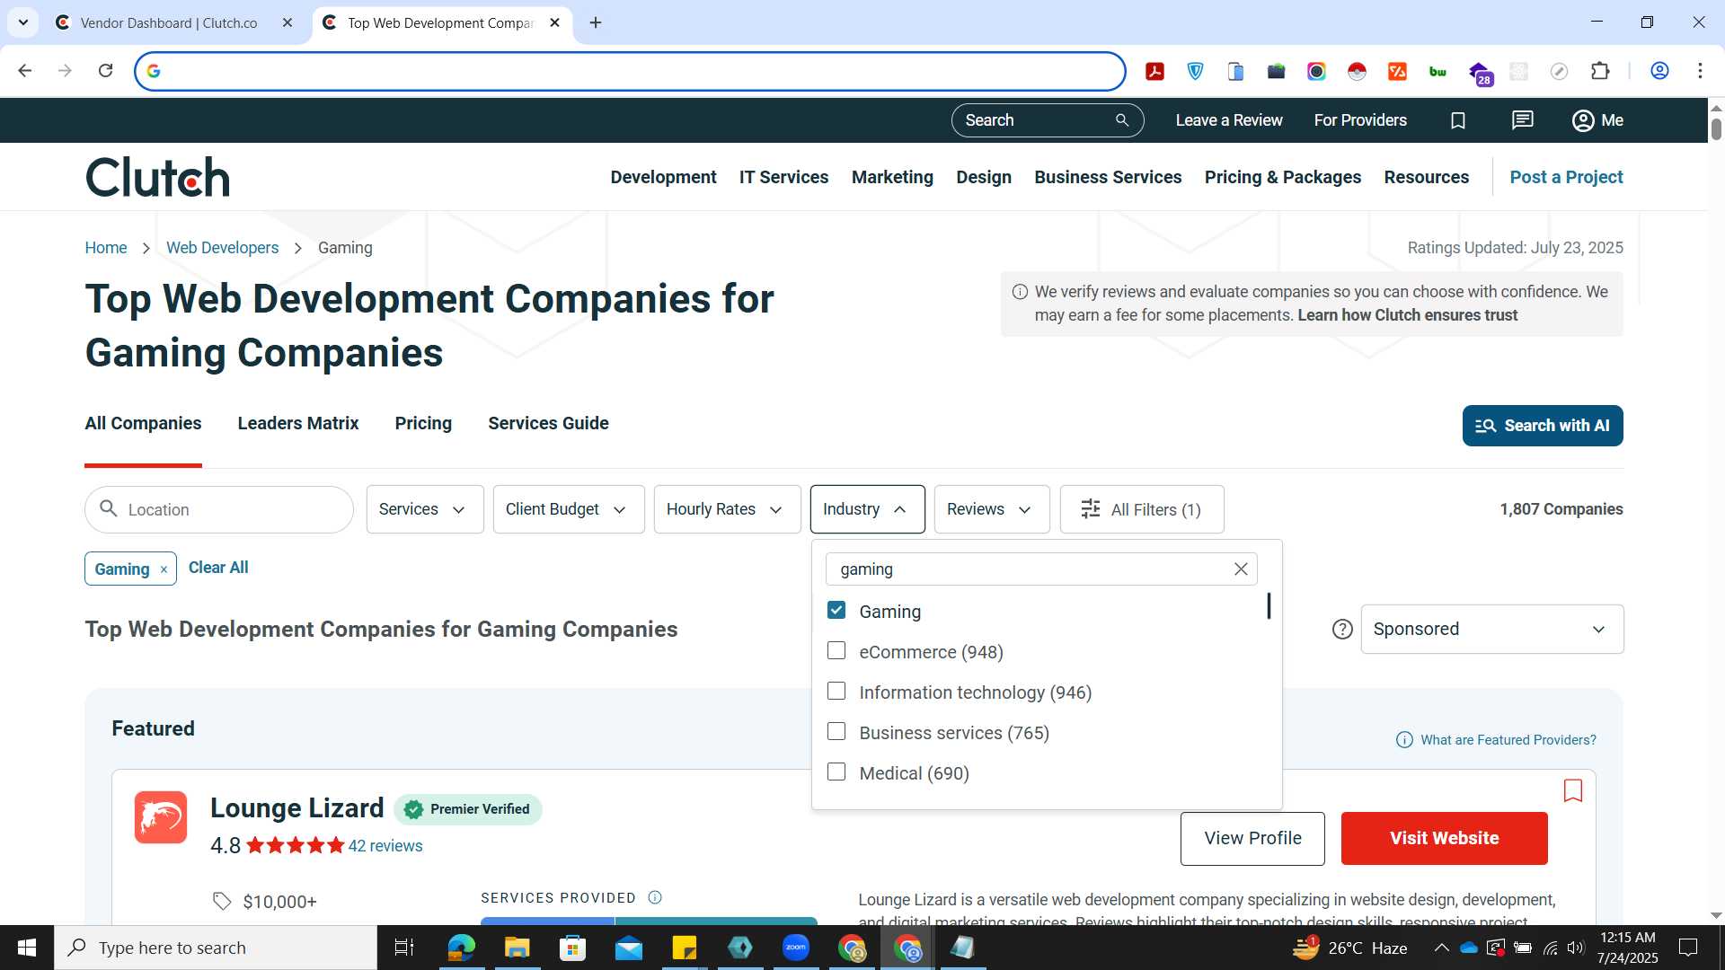The height and width of the screenshot is (970, 1725).
Task: Click the Chrome address bar
Action: point(630,71)
